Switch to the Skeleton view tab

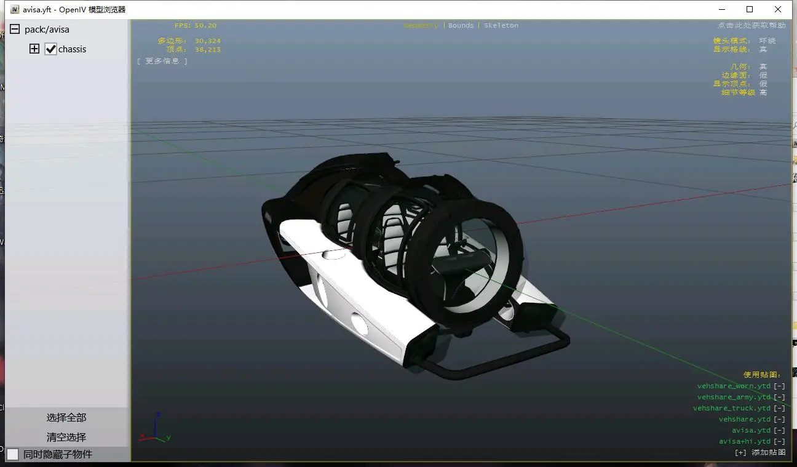(x=501, y=26)
